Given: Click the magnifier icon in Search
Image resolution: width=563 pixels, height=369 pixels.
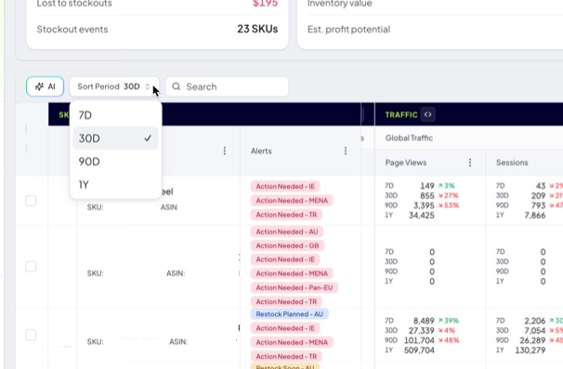Looking at the screenshot, I should pos(176,87).
